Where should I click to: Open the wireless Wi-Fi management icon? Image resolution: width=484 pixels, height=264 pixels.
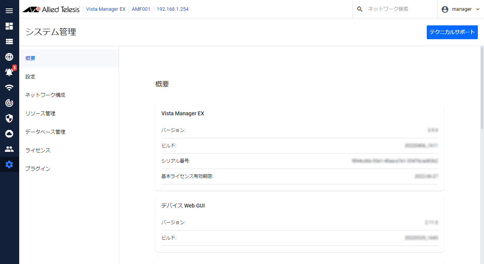click(x=9, y=88)
